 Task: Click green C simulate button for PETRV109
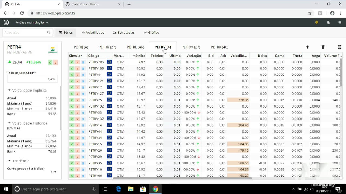[72, 68]
